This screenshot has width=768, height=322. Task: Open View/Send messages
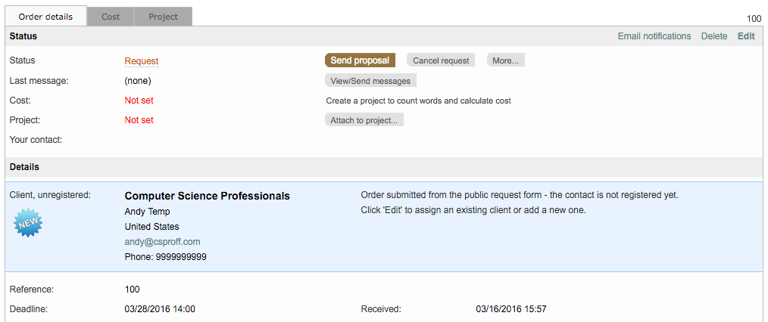pyautogui.click(x=370, y=81)
